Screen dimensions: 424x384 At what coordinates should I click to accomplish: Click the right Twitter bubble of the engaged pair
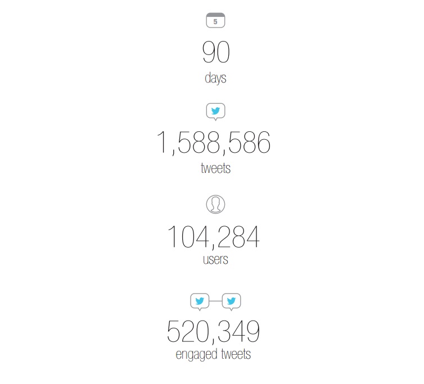tap(231, 302)
